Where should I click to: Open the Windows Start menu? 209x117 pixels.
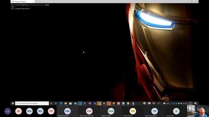point(13,103)
